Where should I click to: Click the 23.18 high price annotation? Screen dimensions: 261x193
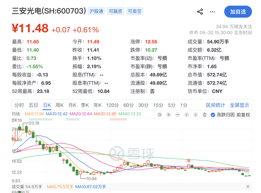pos(34,123)
